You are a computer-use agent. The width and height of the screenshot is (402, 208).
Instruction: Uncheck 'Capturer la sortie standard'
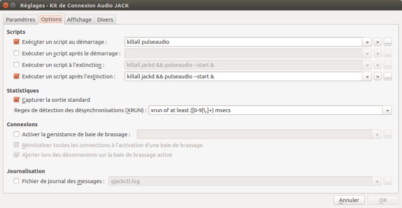[17, 100]
